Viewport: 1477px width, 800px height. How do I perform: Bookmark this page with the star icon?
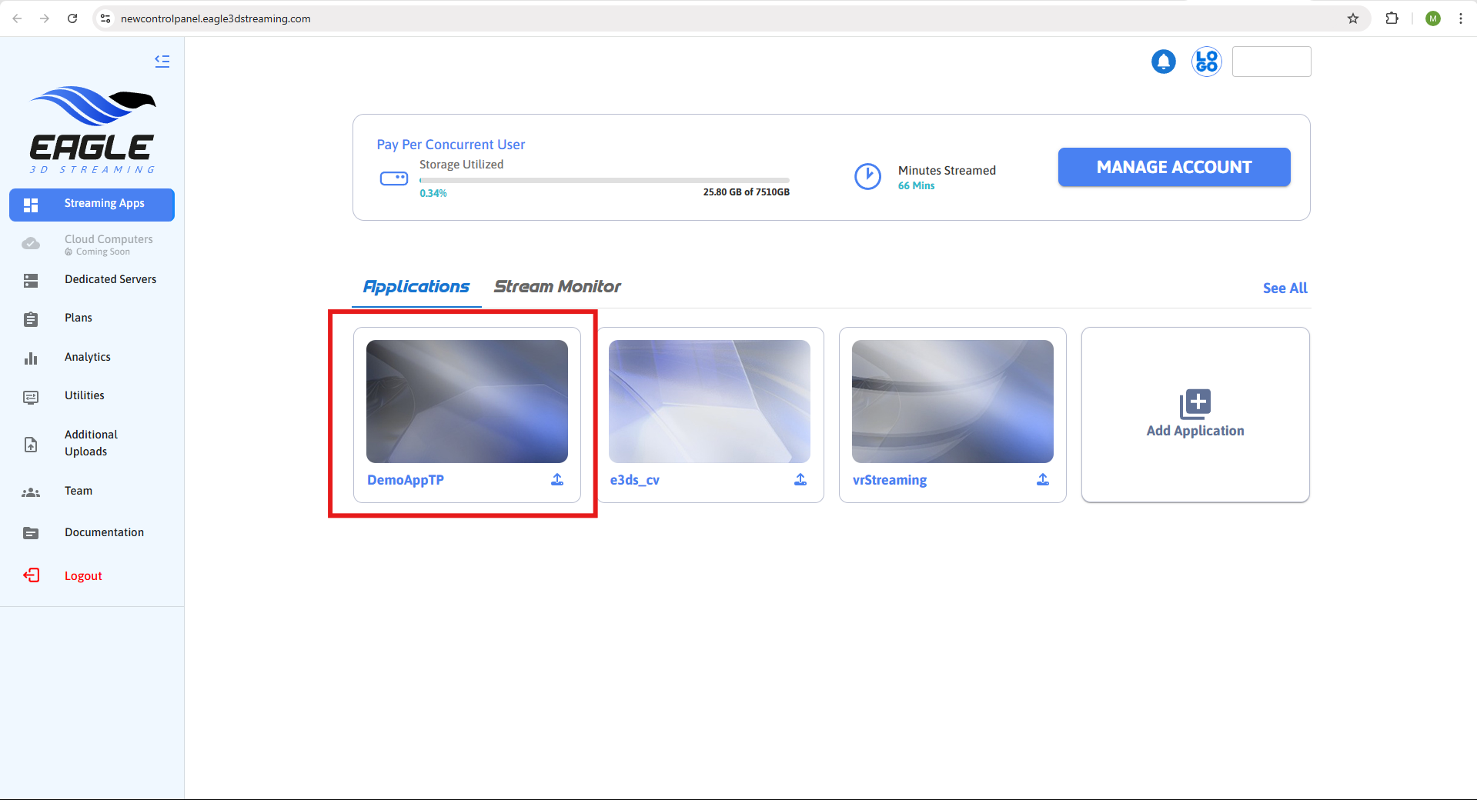1353,18
